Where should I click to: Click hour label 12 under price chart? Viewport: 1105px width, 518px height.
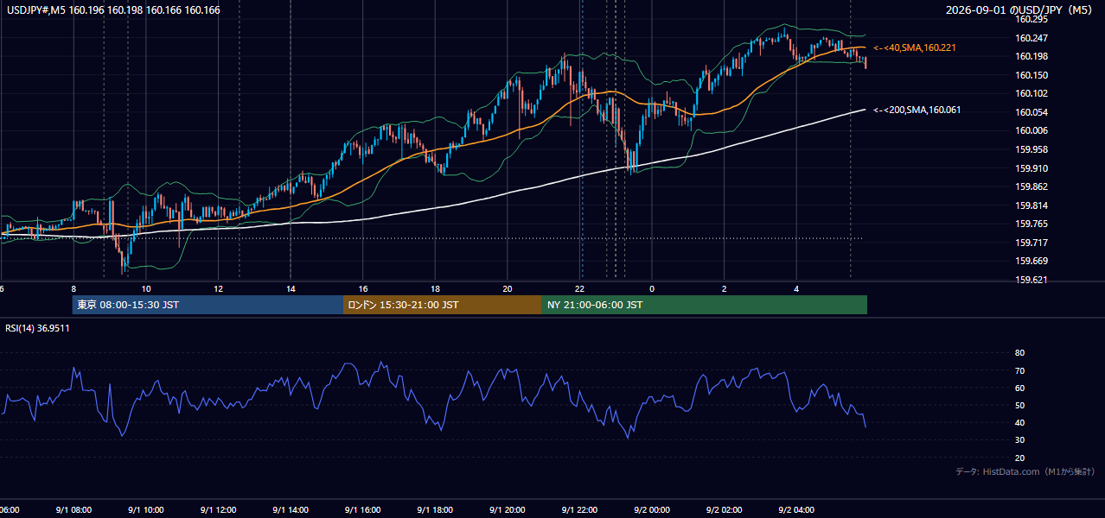tap(218, 288)
